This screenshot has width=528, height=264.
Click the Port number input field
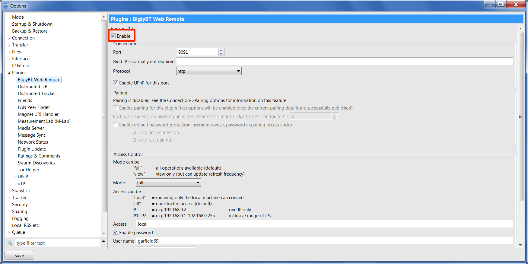point(197,52)
